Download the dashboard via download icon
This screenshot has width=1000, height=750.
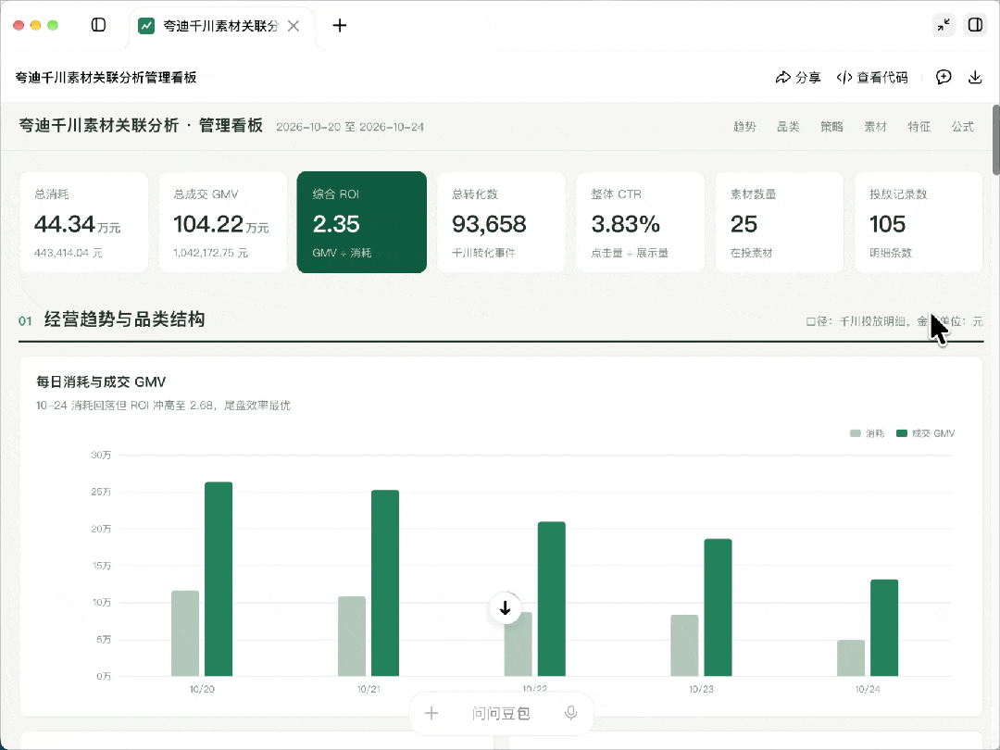point(975,77)
